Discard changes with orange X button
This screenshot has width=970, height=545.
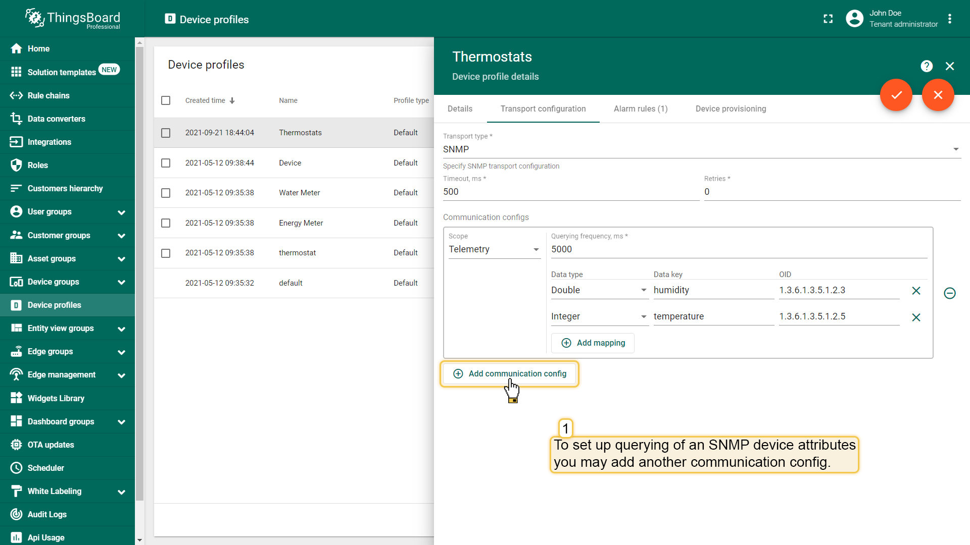click(938, 95)
